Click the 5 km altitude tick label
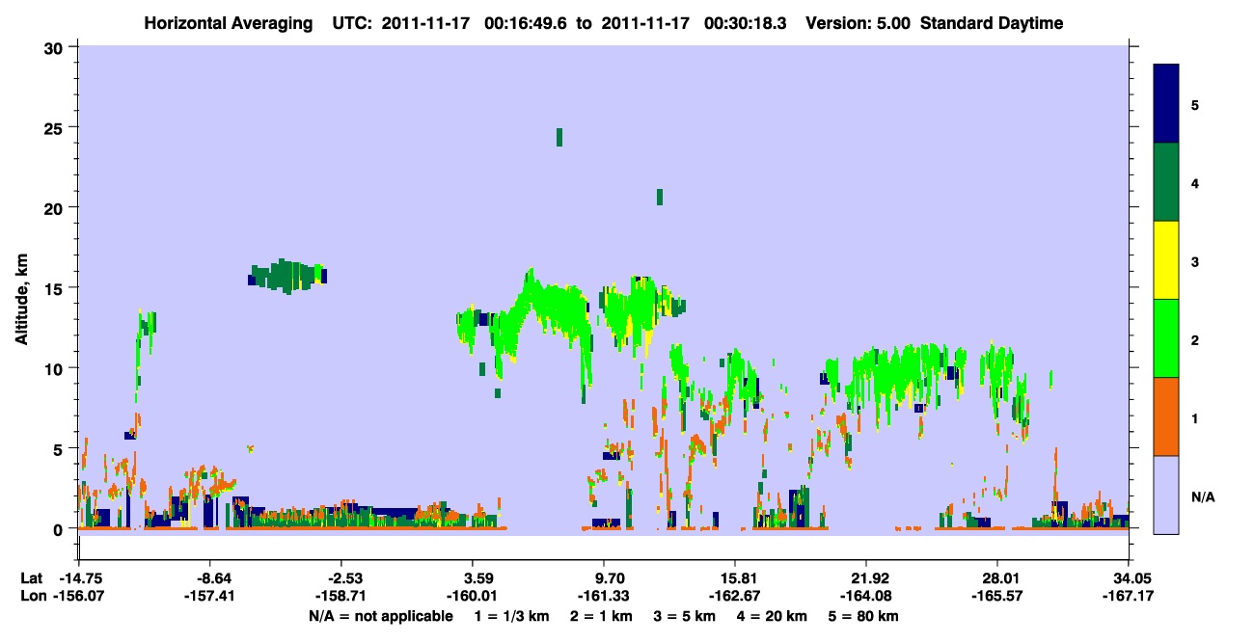The image size is (1254, 643). pyautogui.click(x=60, y=448)
